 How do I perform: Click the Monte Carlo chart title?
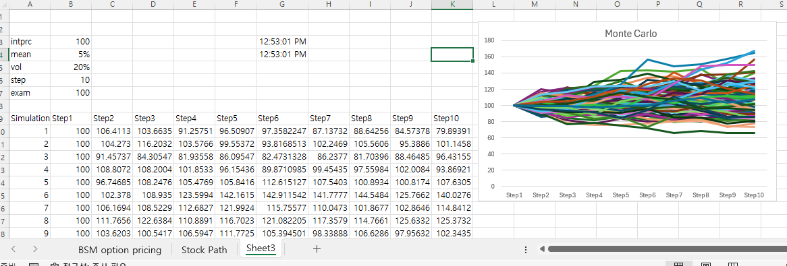[x=630, y=34]
